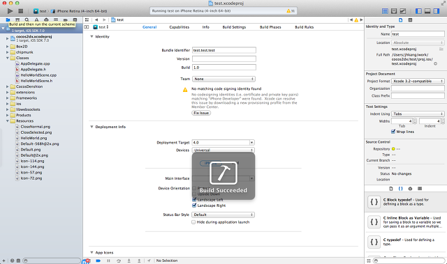Screen dimensions: 447x264
Task: Toggle the Utilities pane visibility
Action: pos(437,11)
